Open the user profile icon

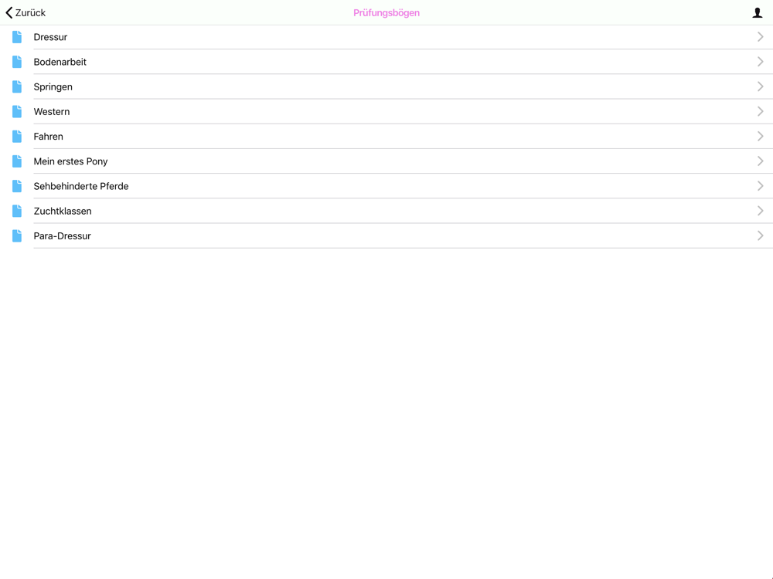[x=758, y=13]
